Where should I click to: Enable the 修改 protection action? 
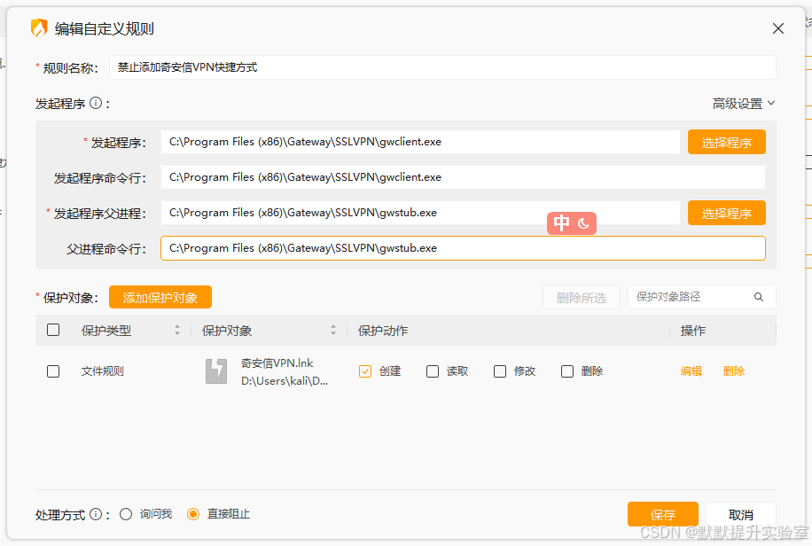pyautogui.click(x=500, y=371)
